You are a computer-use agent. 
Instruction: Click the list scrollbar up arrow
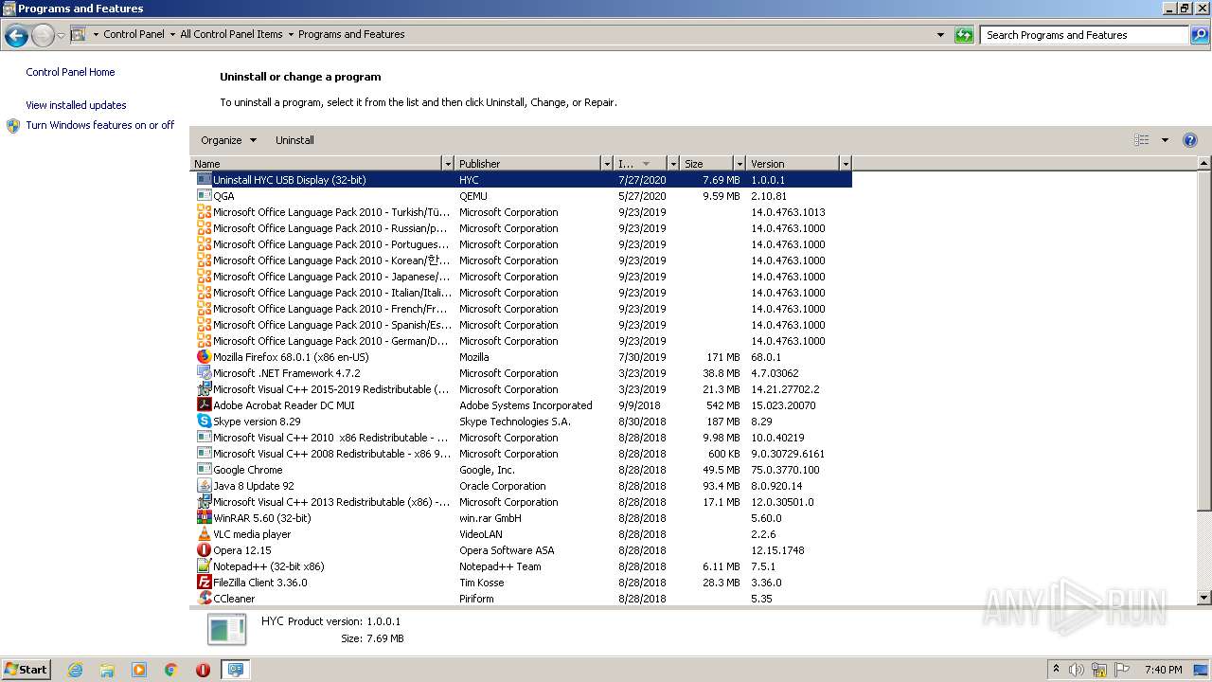click(1204, 164)
